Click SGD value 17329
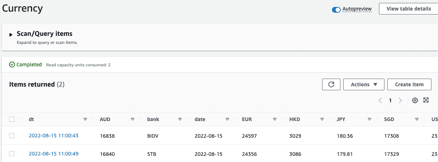 (x=391, y=154)
